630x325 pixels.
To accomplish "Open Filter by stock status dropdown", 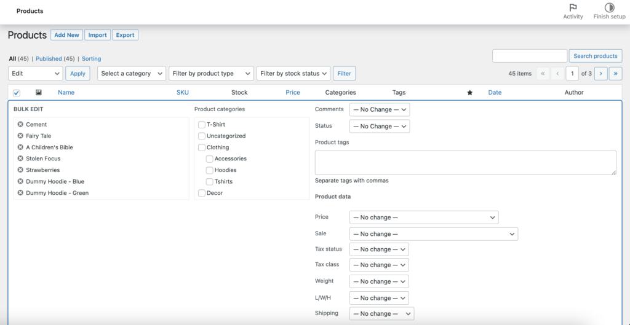I will click(293, 74).
